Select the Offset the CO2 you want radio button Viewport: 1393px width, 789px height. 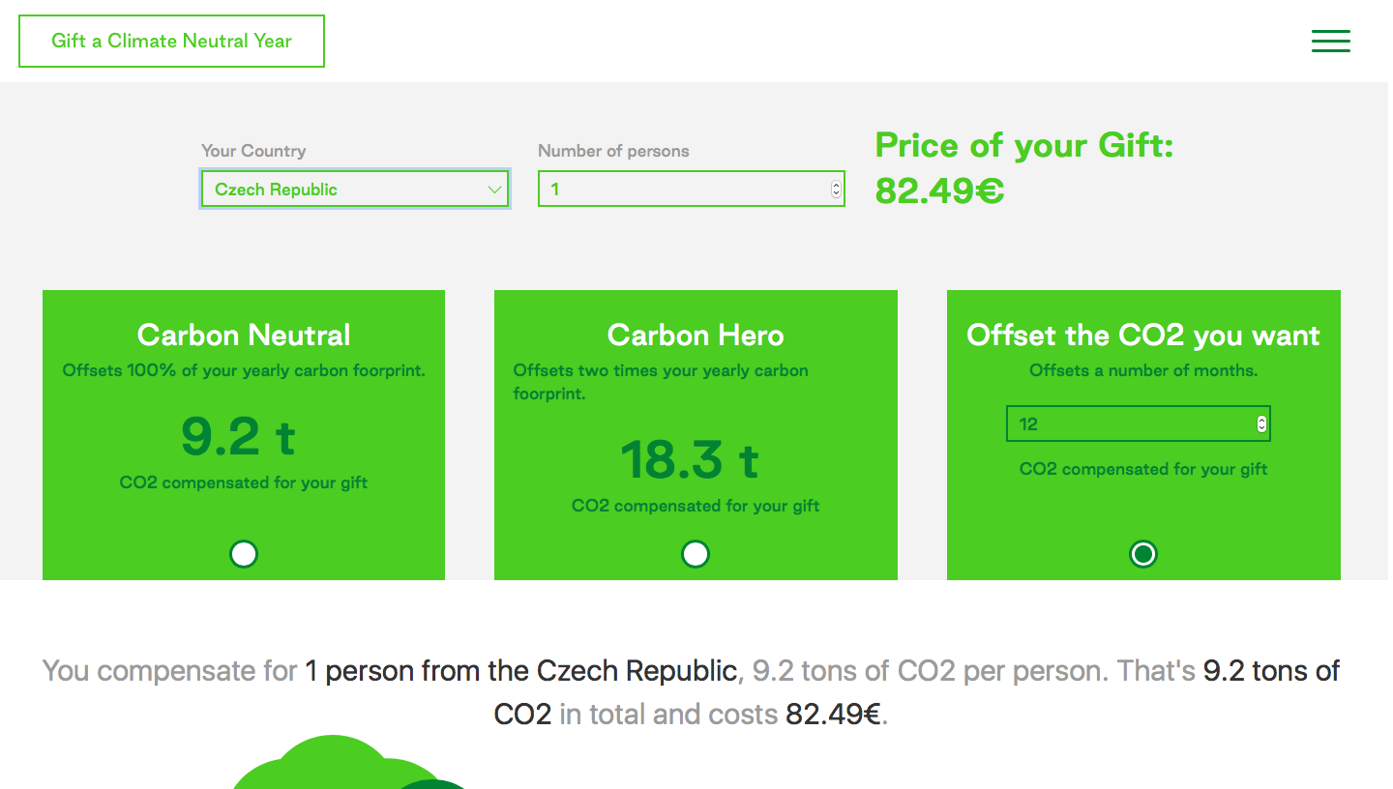1143,554
